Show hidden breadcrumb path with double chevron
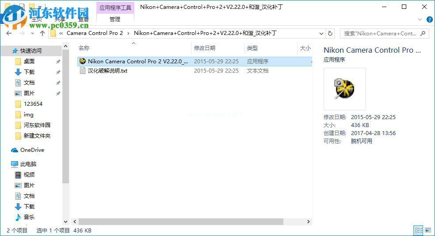 61,33
